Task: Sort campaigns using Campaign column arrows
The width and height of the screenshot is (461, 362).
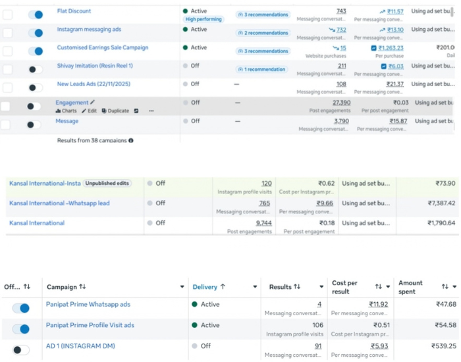Action: coord(82,286)
